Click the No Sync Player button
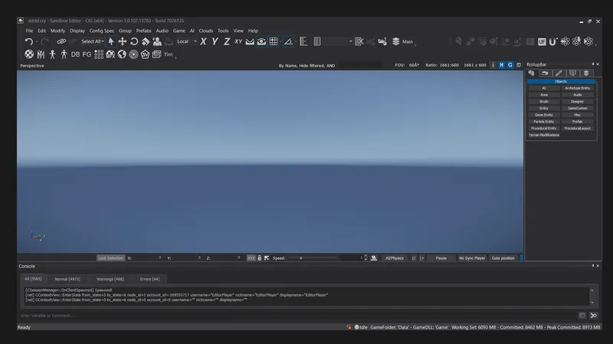Image resolution: width=613 pixels, height=344 pixels. [472, 258]
